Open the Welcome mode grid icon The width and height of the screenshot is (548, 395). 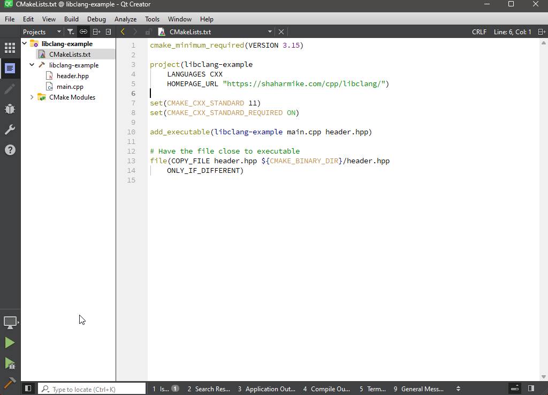(10, 48)
